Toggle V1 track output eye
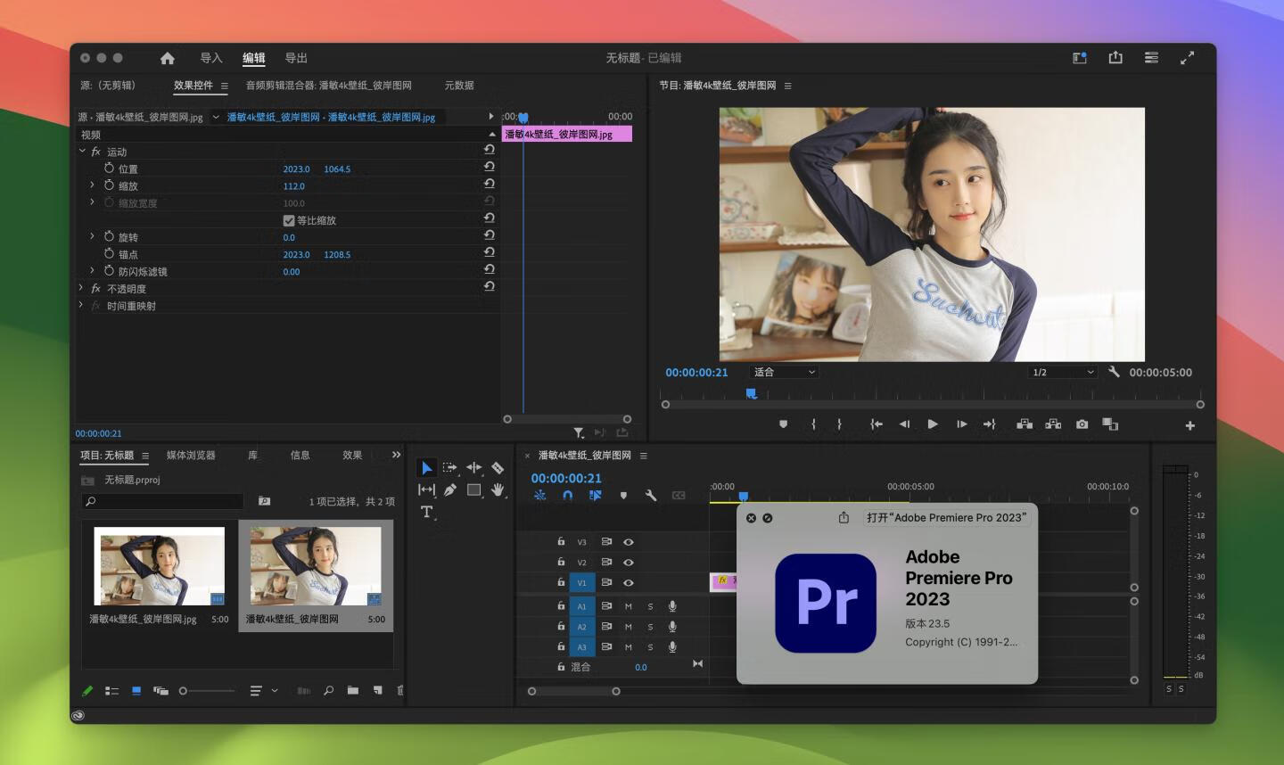The width and height of the screenshot is (1284, 765). coord(629,583)
